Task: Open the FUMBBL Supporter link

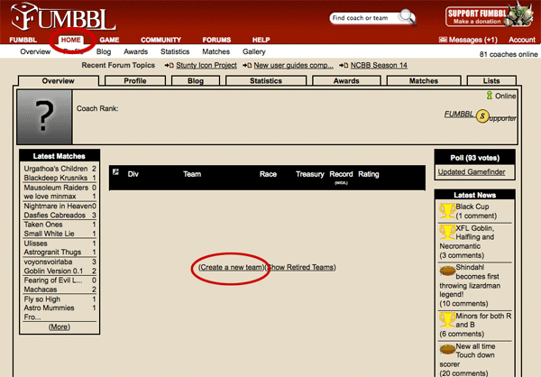Action: click(x=481, y=116)
